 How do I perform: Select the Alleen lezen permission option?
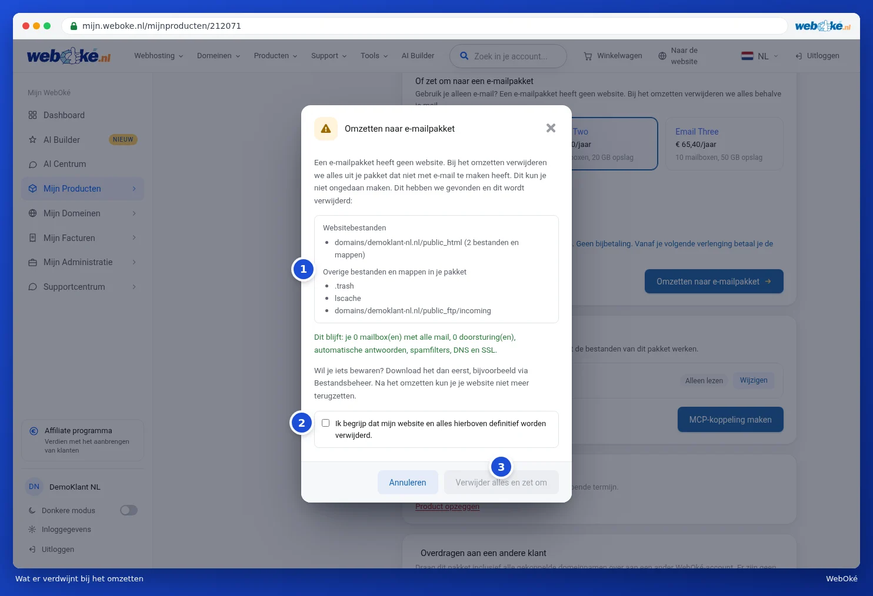[704, 380]
